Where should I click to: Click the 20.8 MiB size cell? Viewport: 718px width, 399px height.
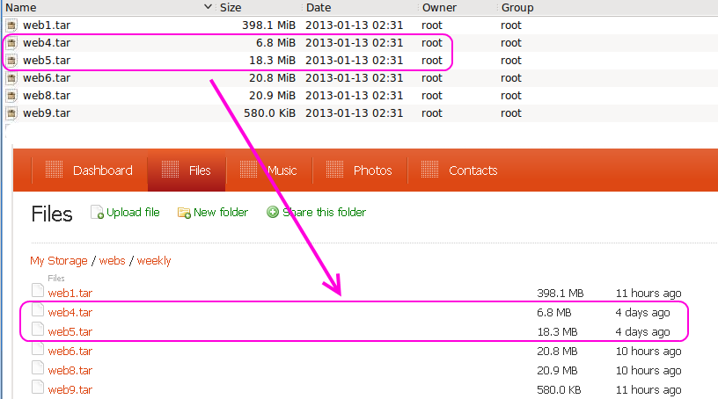click(x=273, y=78)
